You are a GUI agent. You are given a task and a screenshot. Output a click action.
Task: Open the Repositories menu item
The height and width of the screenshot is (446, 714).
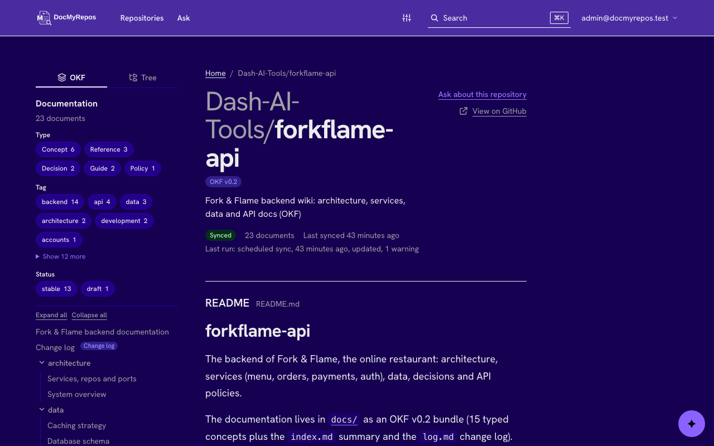point(142,18)
